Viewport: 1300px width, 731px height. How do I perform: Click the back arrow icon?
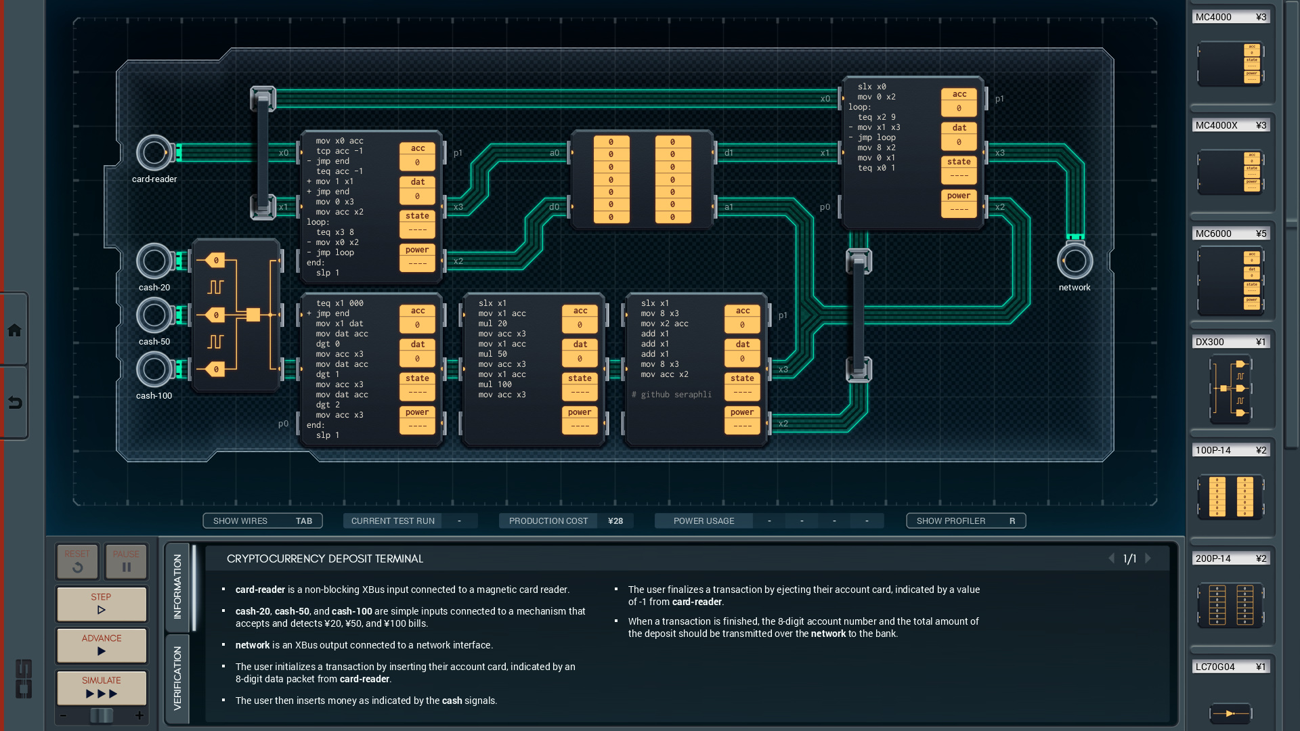click(x=14, y=403)
